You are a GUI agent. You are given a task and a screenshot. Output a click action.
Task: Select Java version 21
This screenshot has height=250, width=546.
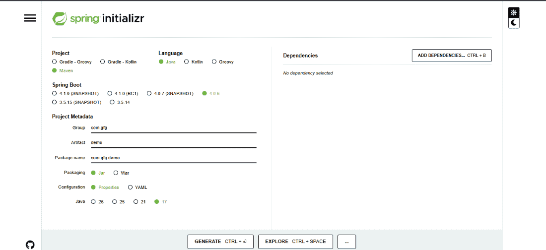(x=139, y=202)
